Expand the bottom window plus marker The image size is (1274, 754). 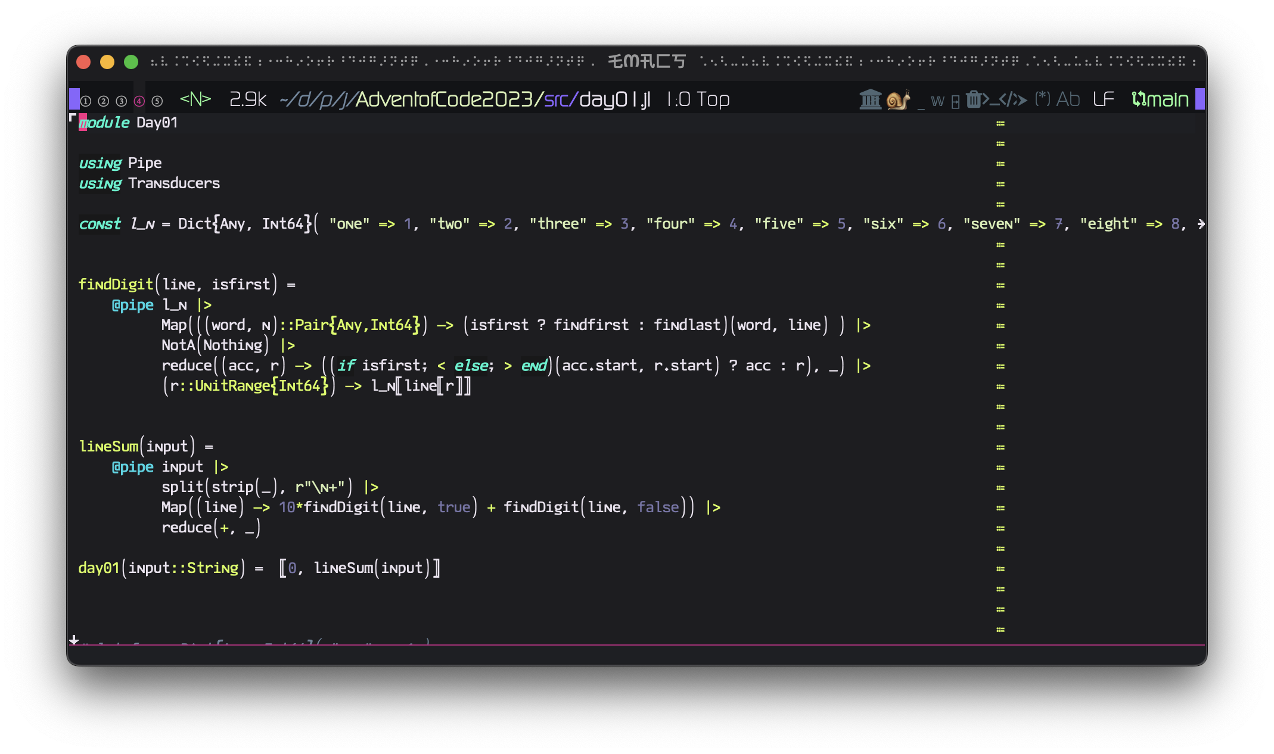tap(74, 640)
